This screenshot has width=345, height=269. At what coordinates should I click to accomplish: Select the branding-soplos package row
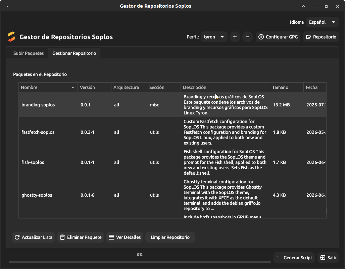[x=172, y=105]
